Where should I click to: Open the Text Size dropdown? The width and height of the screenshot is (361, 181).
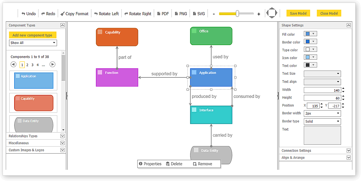click(322, 74)
